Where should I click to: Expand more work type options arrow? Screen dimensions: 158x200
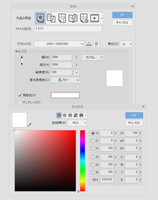102,18
